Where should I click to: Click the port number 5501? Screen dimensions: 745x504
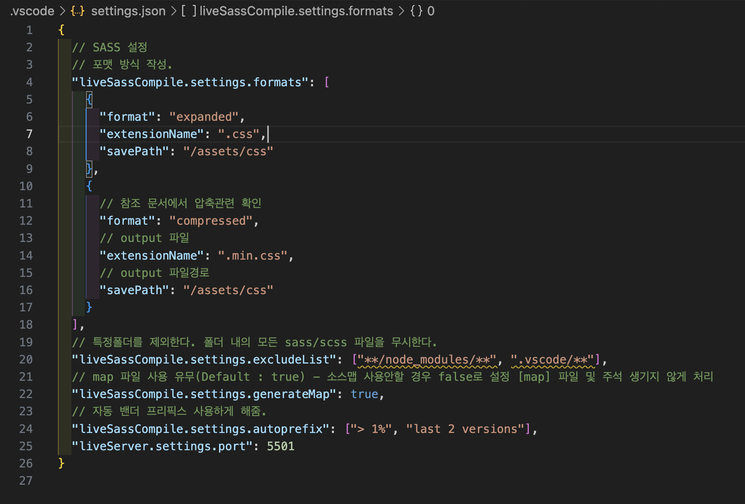280,446
